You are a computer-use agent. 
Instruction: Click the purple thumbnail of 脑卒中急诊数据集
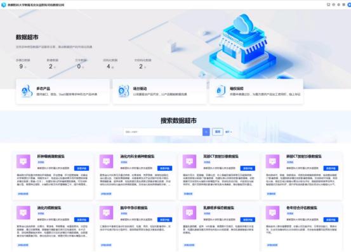tap(107, 213)
